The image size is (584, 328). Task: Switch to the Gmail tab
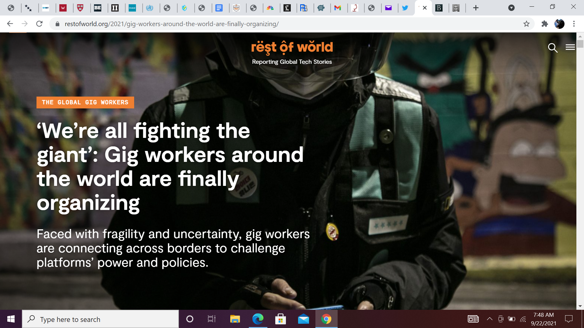pos(337,8)
